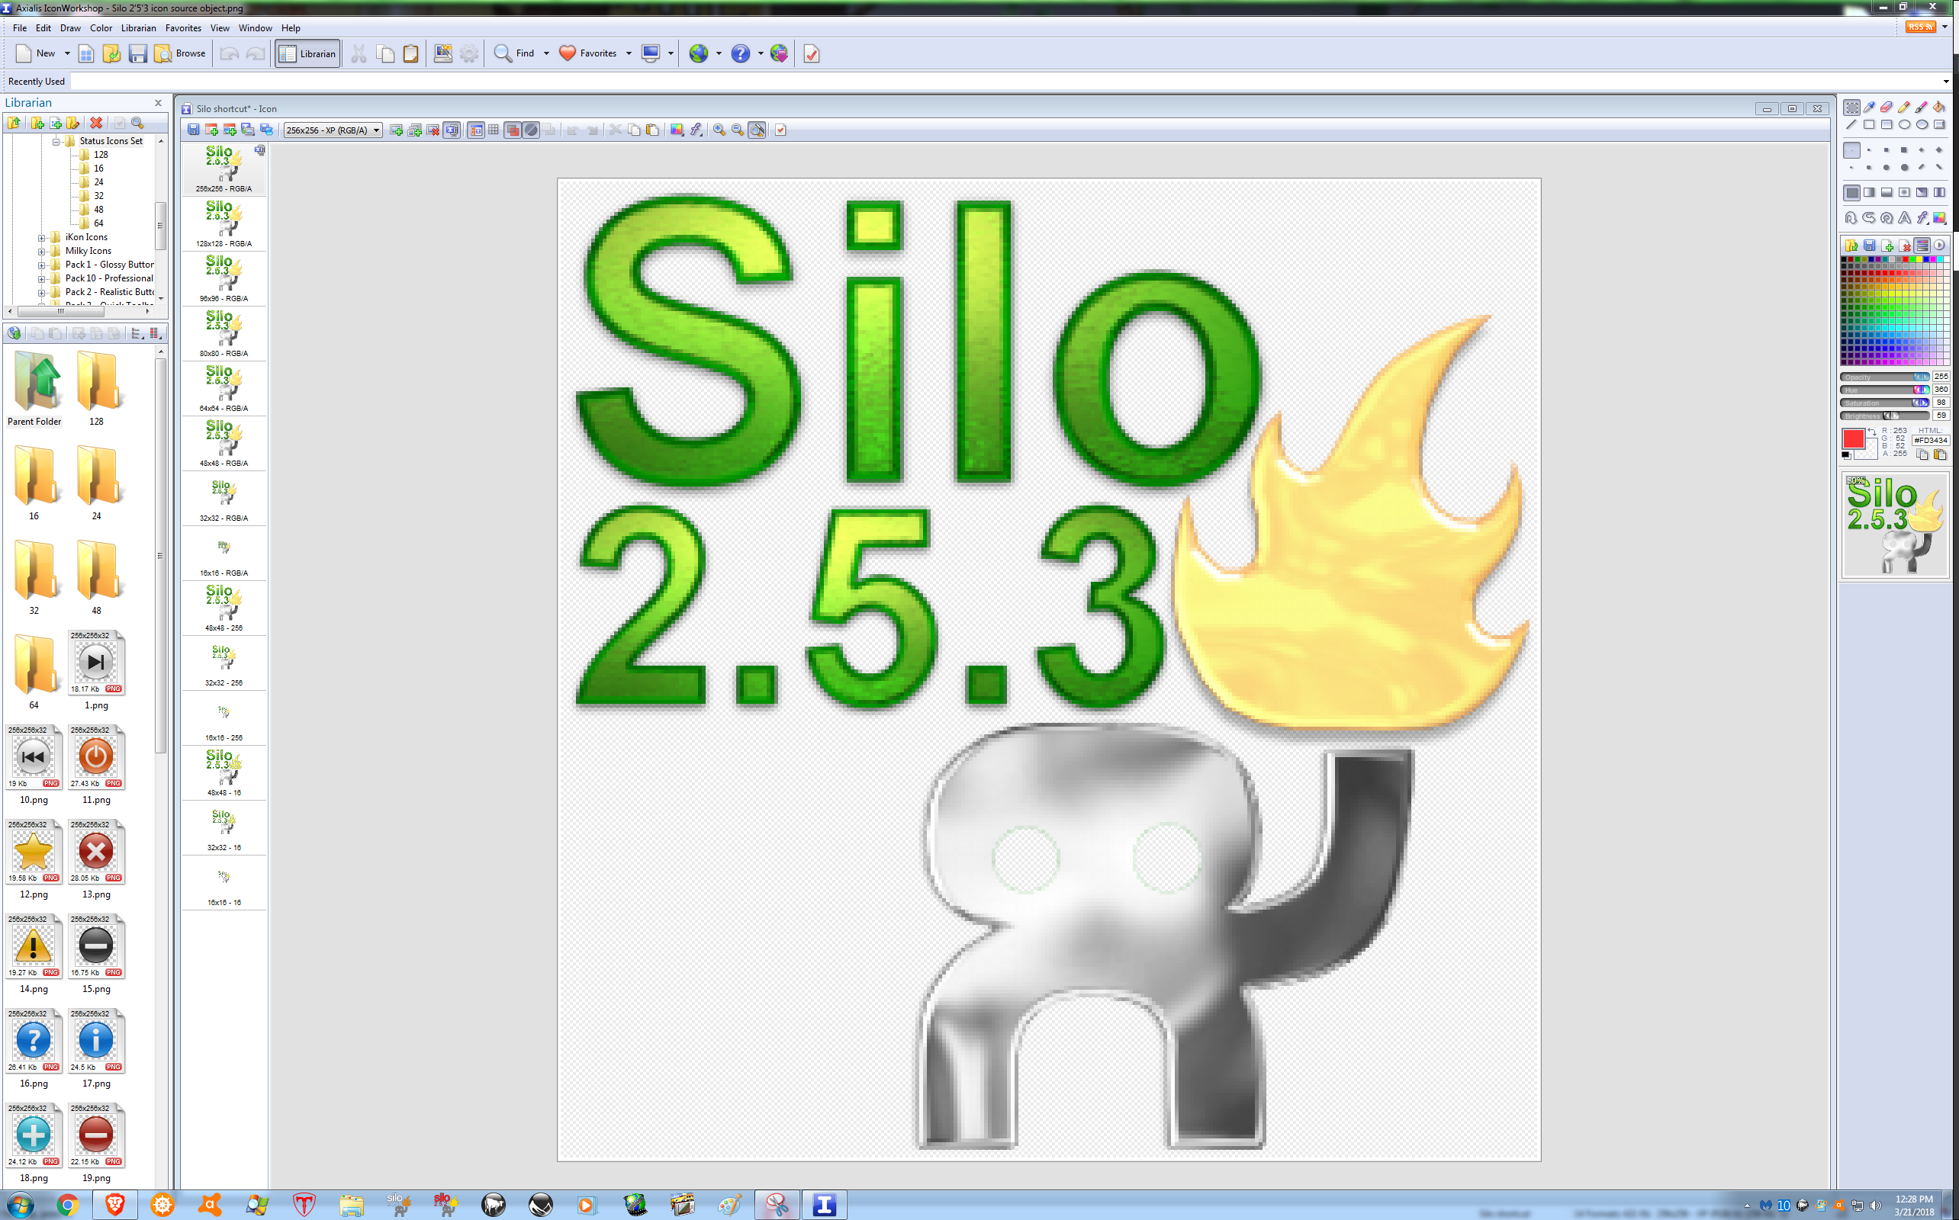This screenshot has width=1959, height=1220.
Task: Toggle the pixel grid display
Action: [494, 130]
